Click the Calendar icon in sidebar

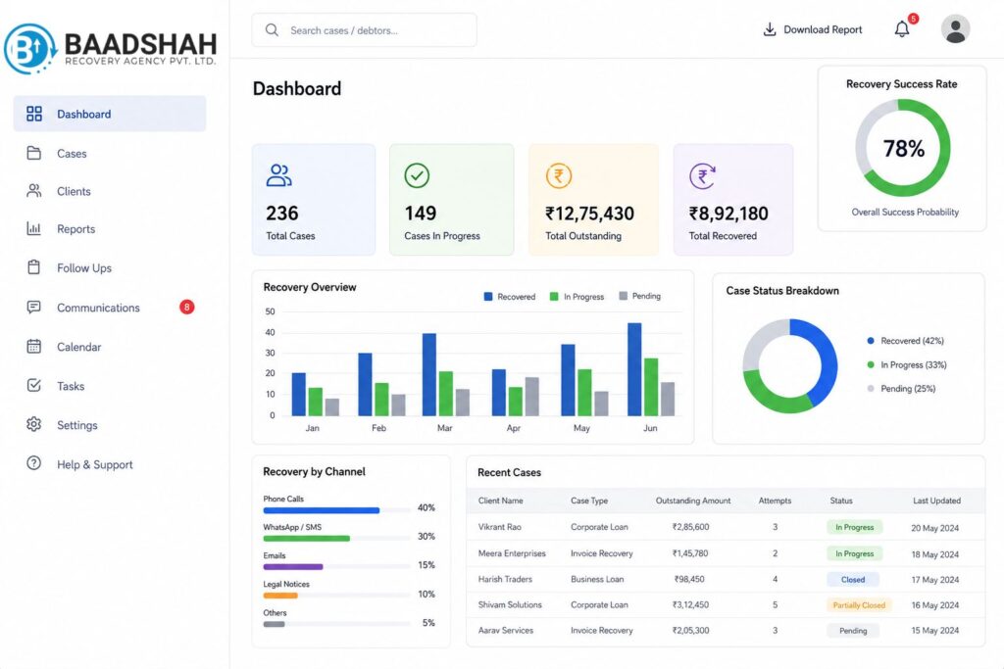[34, 346]
